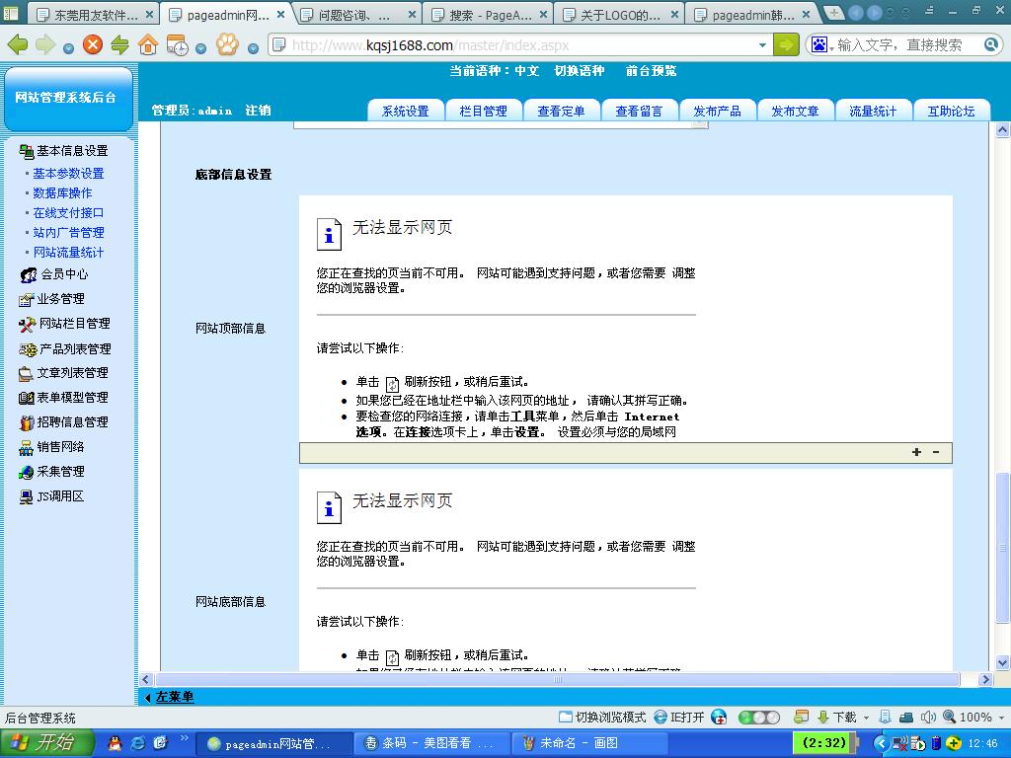The height and width of the screenshot is (758, 1011).
Task: Expand the 下载 dropdown arrow in status bar
Action: [866, 718]
